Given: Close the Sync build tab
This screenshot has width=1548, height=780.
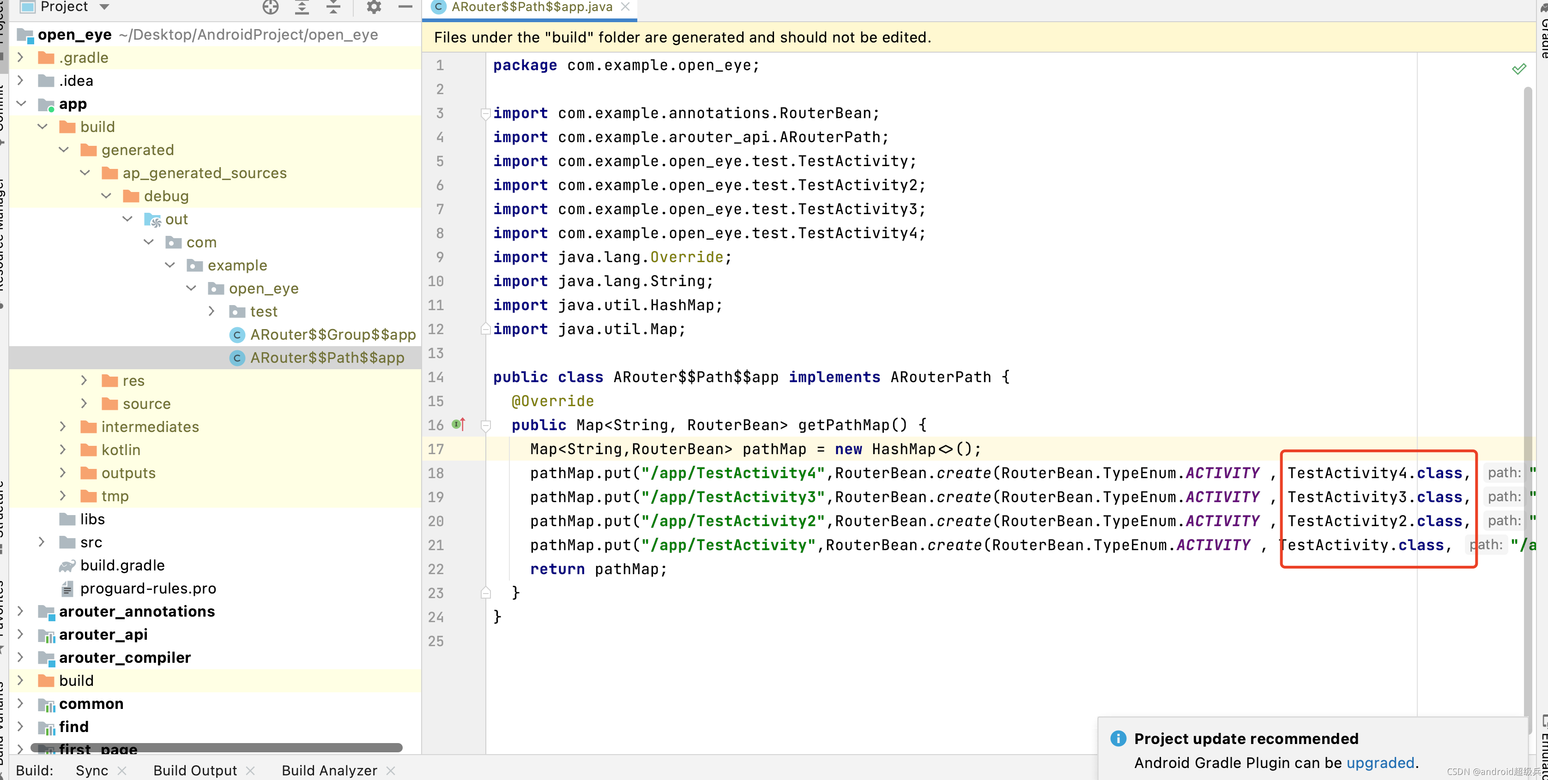Looking at the screenshot, I should tap(122, 770).
